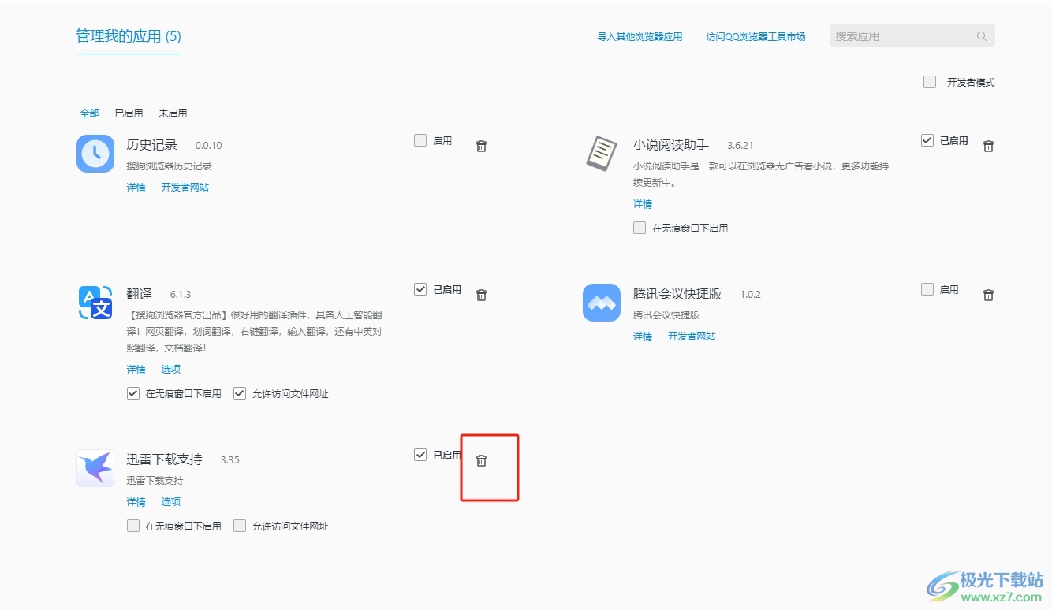This screenshot has height=610, width=1052.
Task: Open 详情 link for 迅雷下载支持
Action: 136,502
